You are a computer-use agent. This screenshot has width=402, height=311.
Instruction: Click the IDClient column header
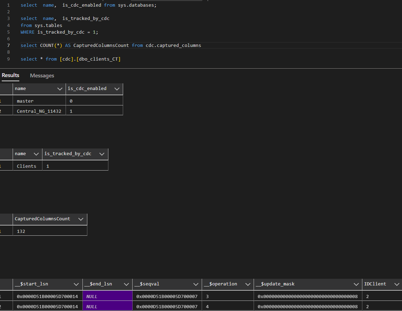tap(375, 284)
